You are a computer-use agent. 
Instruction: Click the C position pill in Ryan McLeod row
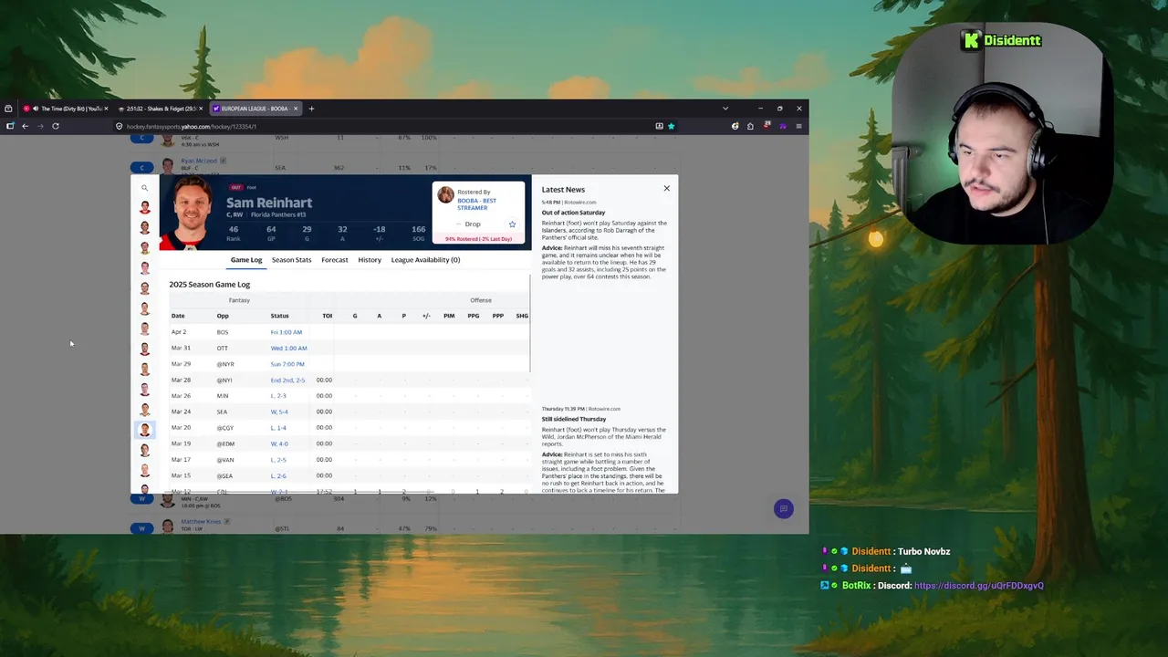click(x=141, y=167)
